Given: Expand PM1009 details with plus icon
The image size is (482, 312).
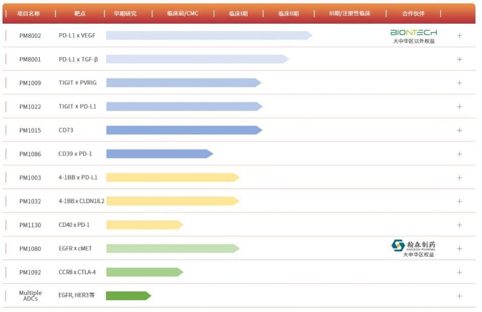Looking at the screenshot, I should point(459,83).
